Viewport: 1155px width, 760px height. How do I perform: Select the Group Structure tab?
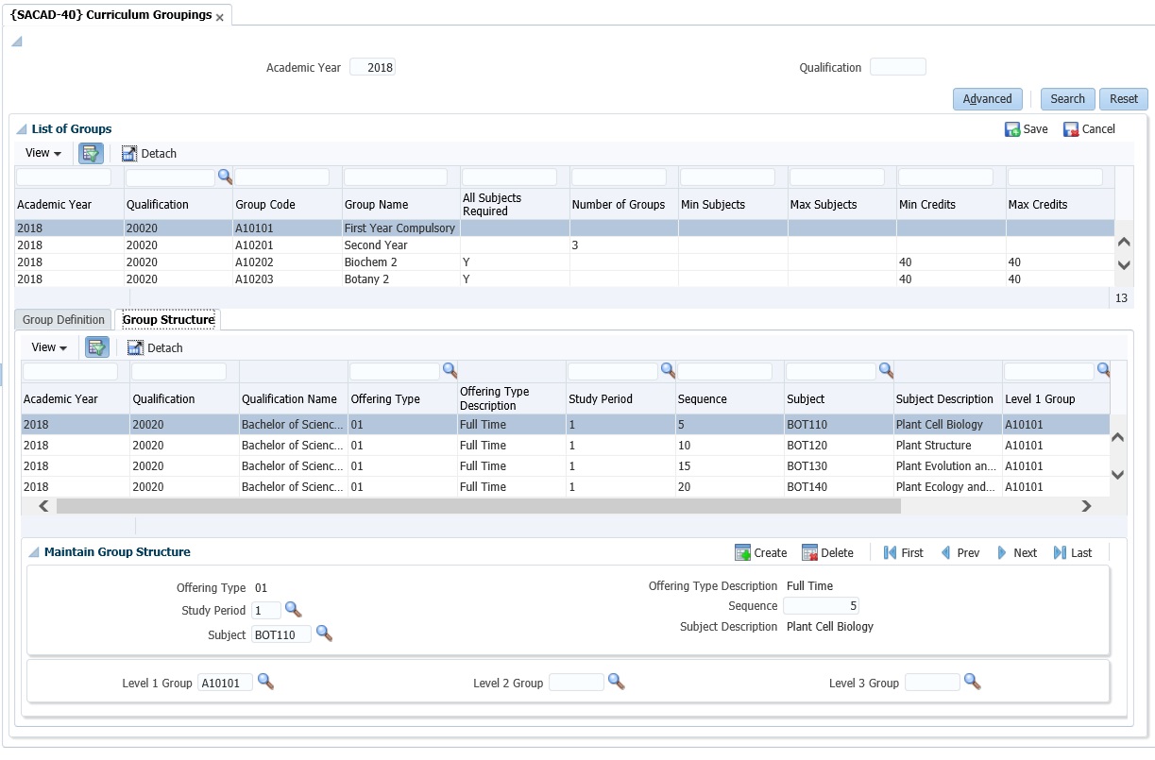point(168,320)
